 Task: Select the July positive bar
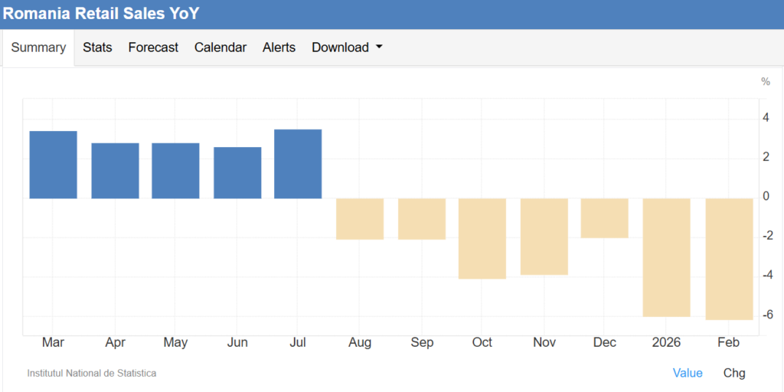tap(298, 164)
